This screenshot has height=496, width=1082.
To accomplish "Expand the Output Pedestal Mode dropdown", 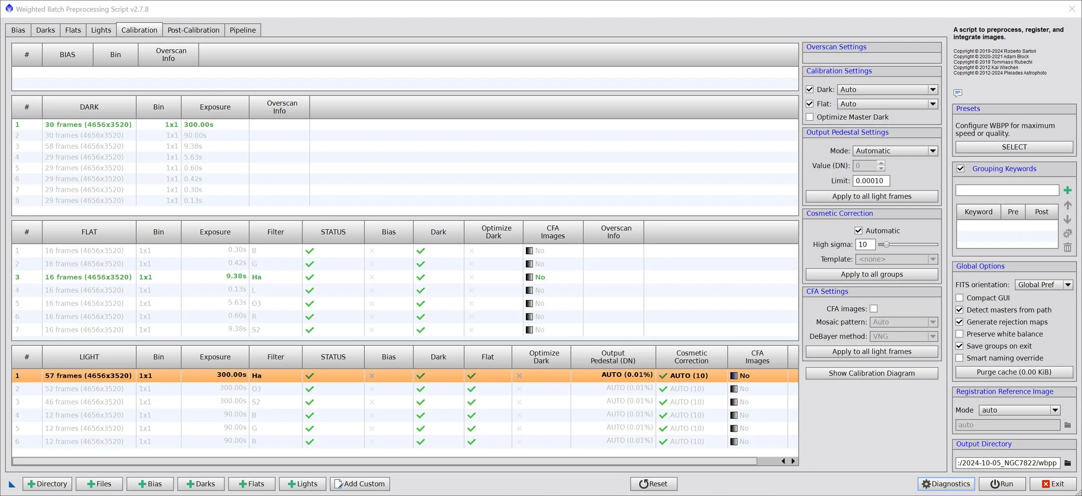I will click(932, 151).
